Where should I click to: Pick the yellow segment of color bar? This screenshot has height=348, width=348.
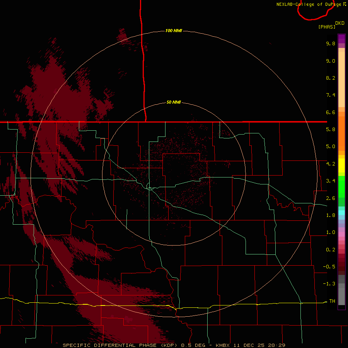coord(341,165)
